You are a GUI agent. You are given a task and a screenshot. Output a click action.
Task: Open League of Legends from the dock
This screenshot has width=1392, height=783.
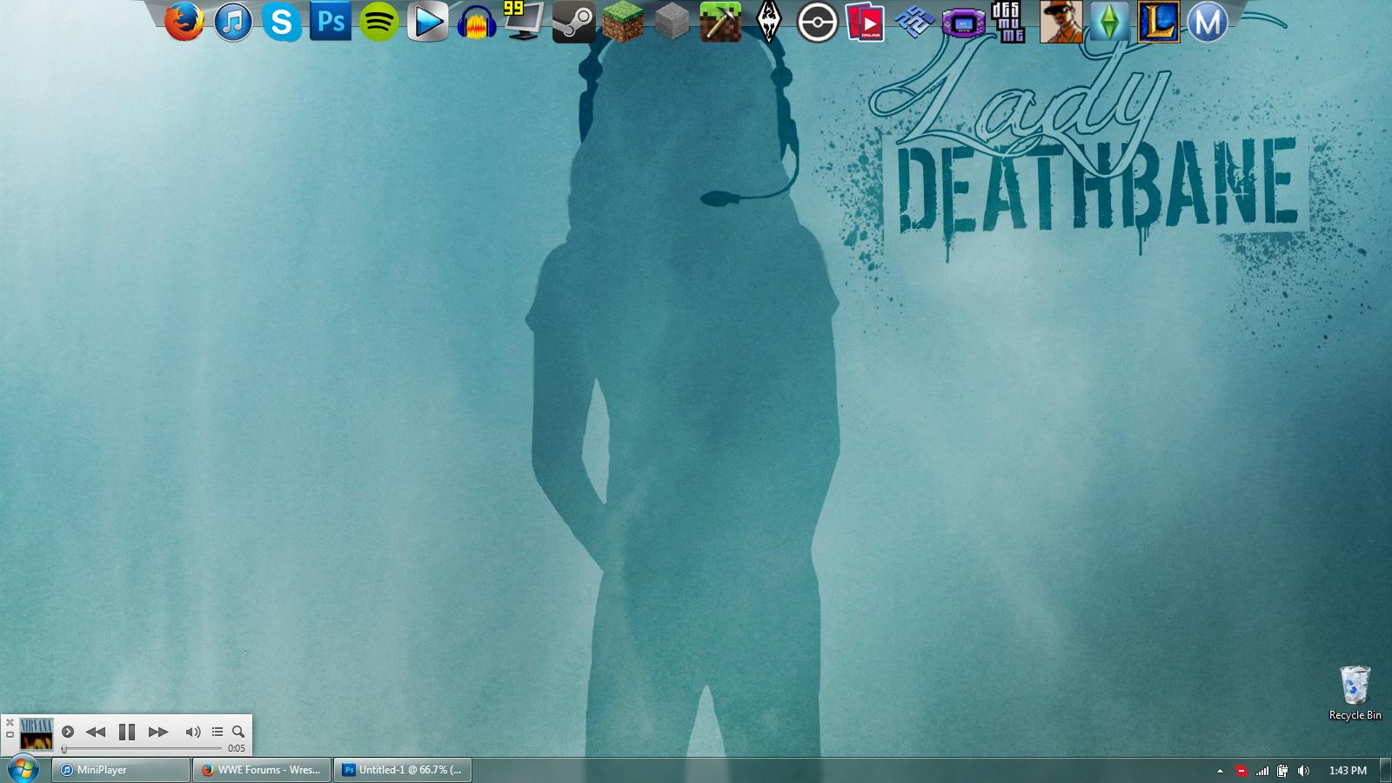pos(1159,22)
